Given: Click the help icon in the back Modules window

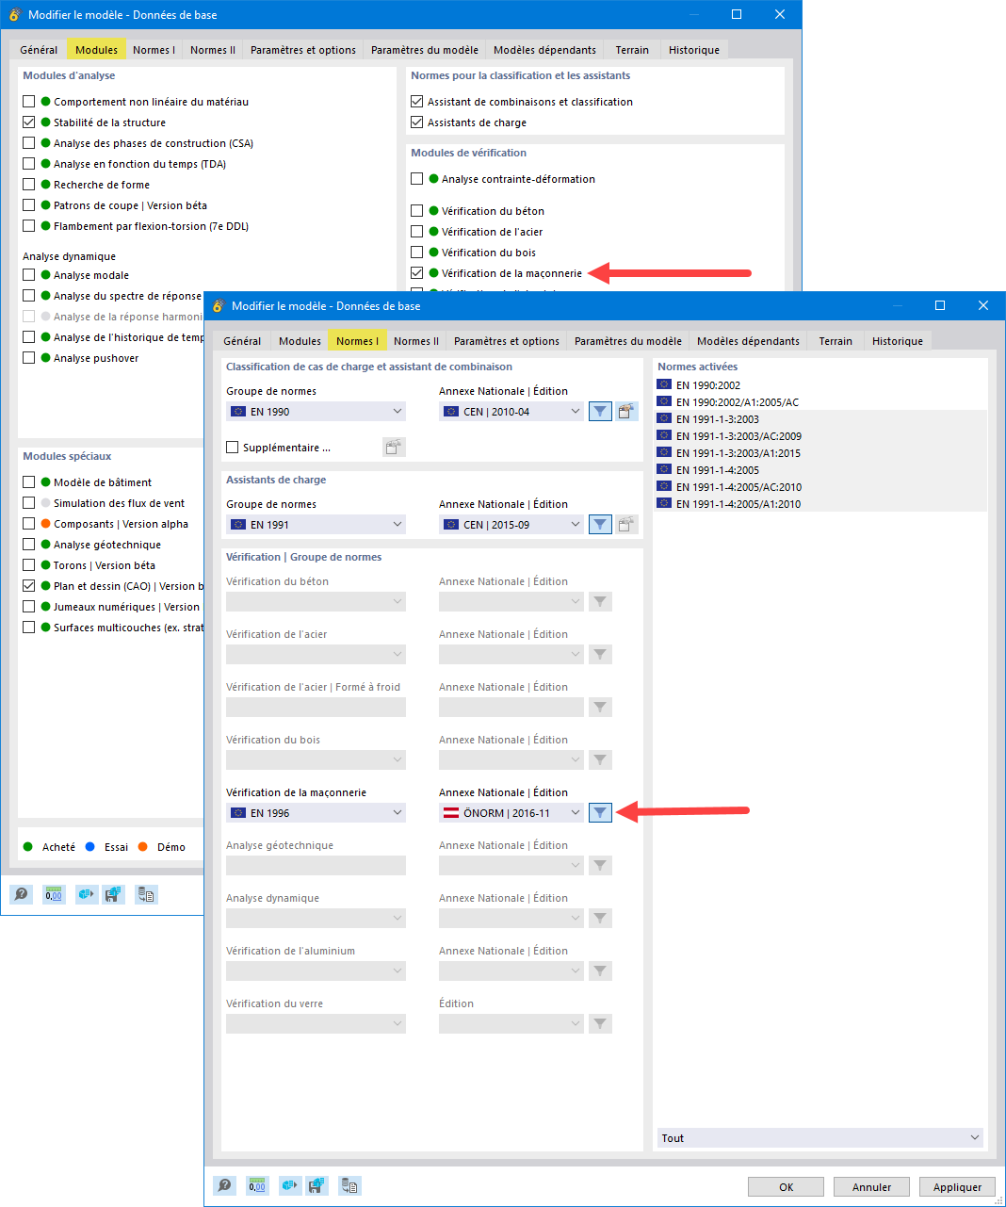Looking at the screenshot, I should point(21,894).
